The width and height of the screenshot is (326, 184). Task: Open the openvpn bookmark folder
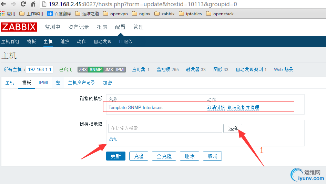click(115, 14)
